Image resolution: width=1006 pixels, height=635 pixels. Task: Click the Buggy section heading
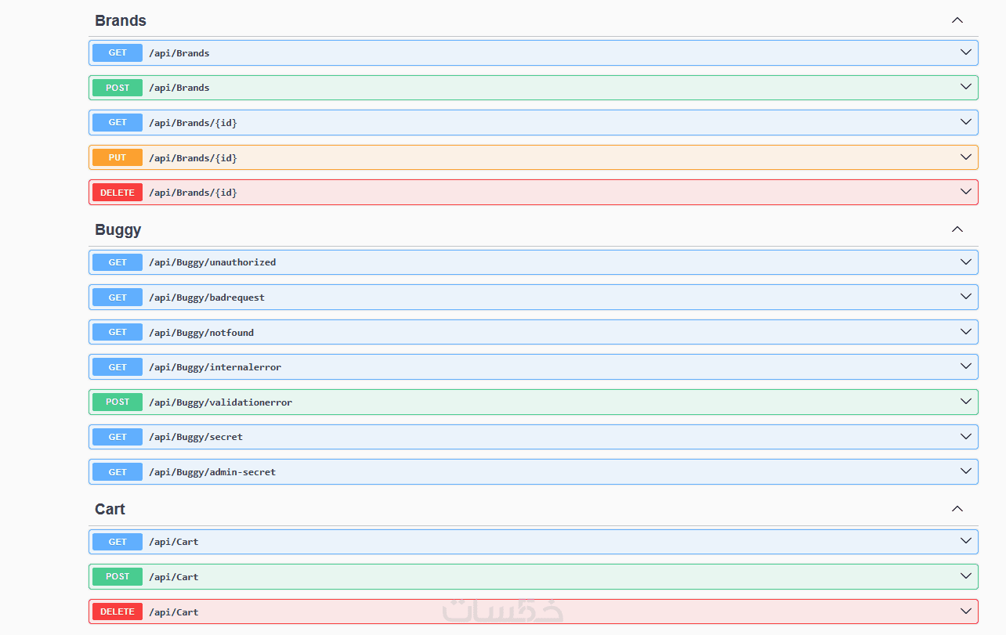118,230
